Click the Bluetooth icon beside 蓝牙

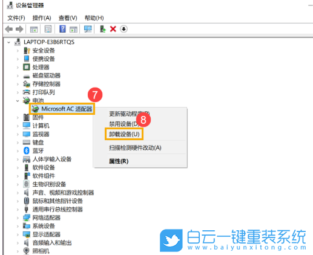pos(27,150)
